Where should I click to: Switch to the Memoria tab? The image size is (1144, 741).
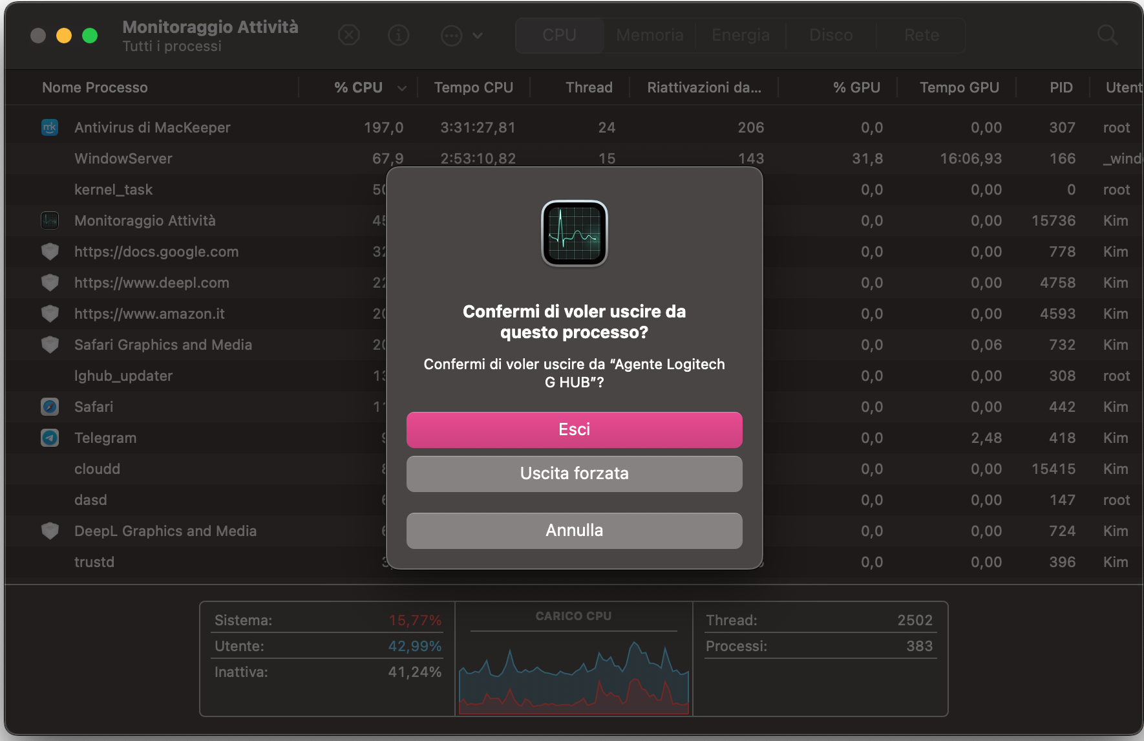tap(650, 35)
